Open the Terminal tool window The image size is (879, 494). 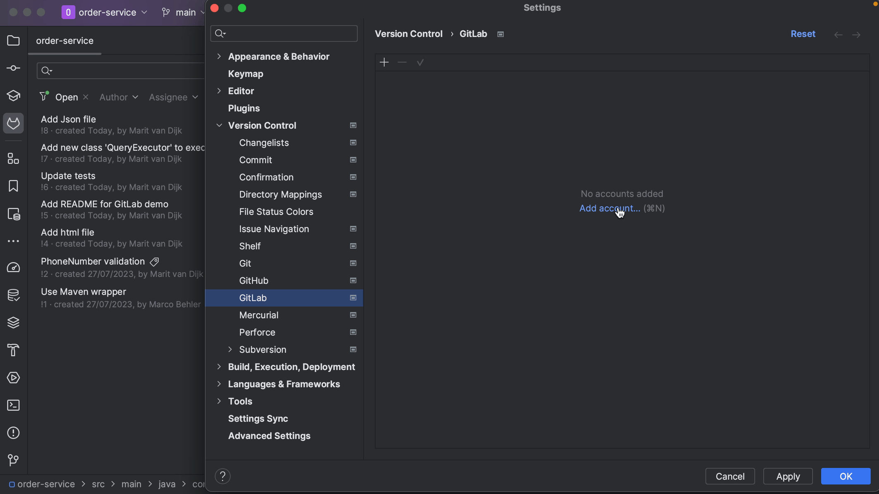pyautogui.click(x=13, y=405)
